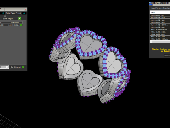Click the scroll-left arrow in the metal list
170x128 pixels.
(151, 42)
